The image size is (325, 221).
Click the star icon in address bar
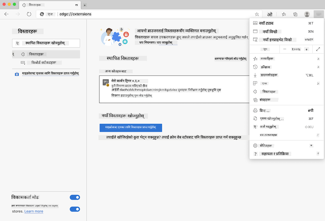pos(257,14)
